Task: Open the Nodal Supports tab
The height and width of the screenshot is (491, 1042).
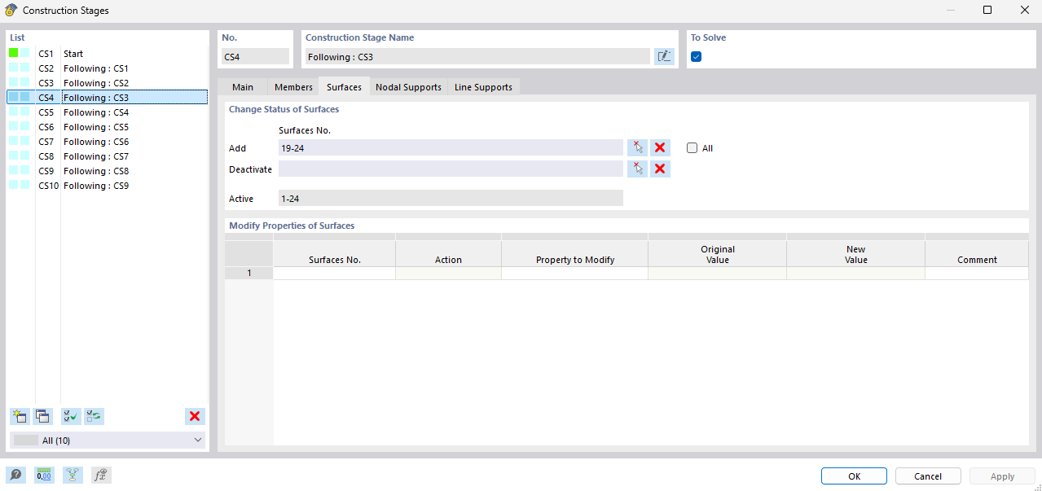Action: (407, 86)
